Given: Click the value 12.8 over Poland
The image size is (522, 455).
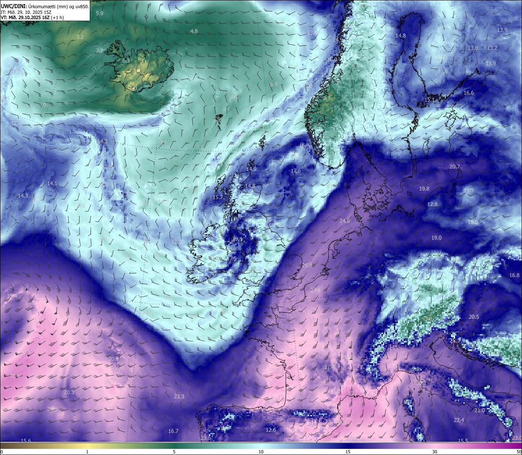Looking at the screenshot, I should click(432, 204).
